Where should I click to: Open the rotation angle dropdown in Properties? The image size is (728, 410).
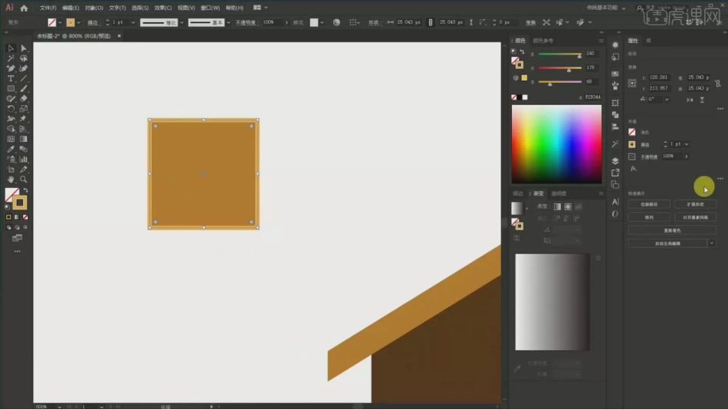click(x=667, y=99)
